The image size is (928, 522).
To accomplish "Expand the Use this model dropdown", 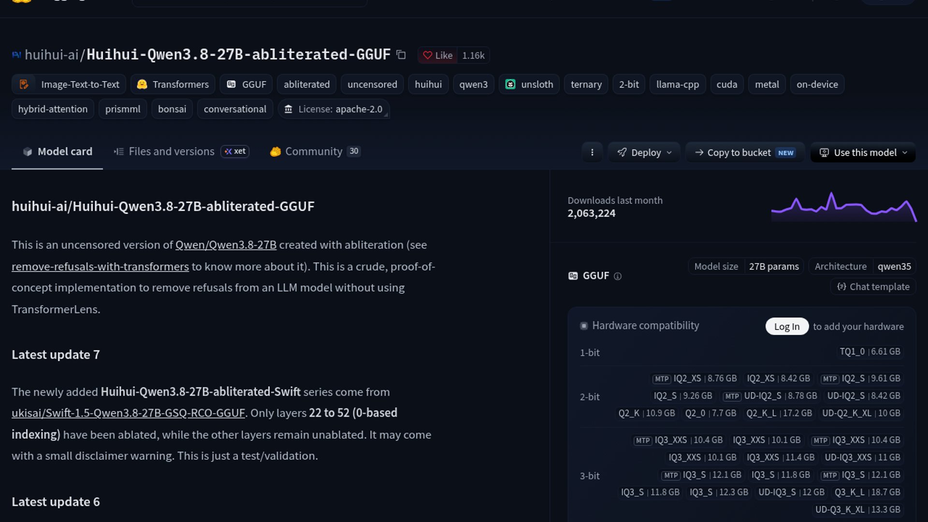I will pyautogui.click(x=863, y=152).
